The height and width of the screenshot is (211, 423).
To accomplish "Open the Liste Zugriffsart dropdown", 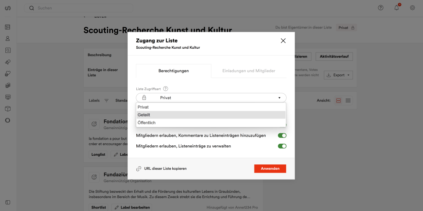I will click(211, 98).
